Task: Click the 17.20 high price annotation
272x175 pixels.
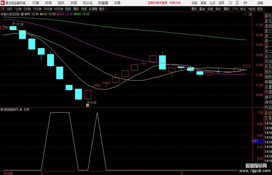Action: click(20, 24)
